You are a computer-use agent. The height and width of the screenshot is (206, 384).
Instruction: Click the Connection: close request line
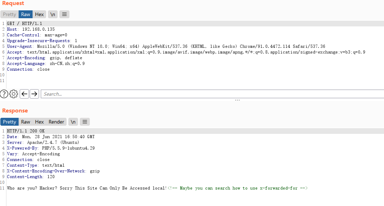click(x=28, y=69)
